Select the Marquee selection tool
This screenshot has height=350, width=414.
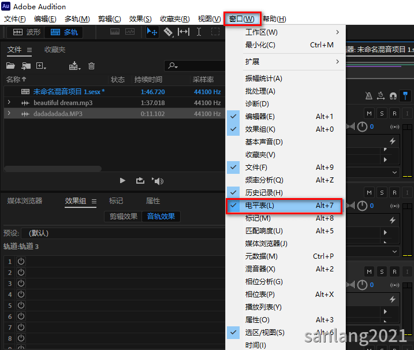coord(215,32)
